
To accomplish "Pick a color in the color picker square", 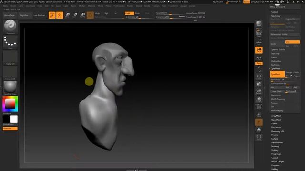I will coord(10,104).
